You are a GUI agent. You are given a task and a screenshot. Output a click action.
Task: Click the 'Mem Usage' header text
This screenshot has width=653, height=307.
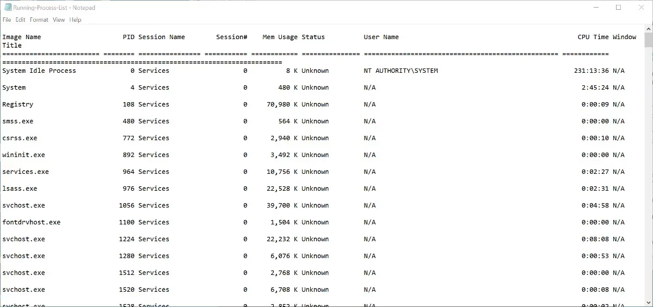(x=280, y=37)
